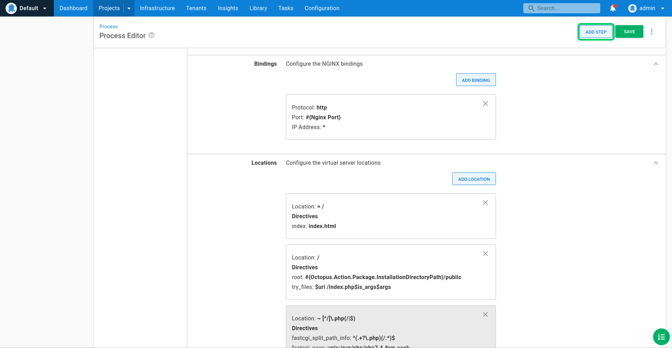
Task: Open Process Editor help icon
Action: pyautogui.click(x=152, y=35)
